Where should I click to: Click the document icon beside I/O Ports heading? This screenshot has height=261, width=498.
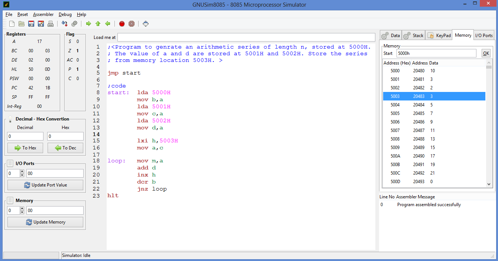tap(10, 163)
